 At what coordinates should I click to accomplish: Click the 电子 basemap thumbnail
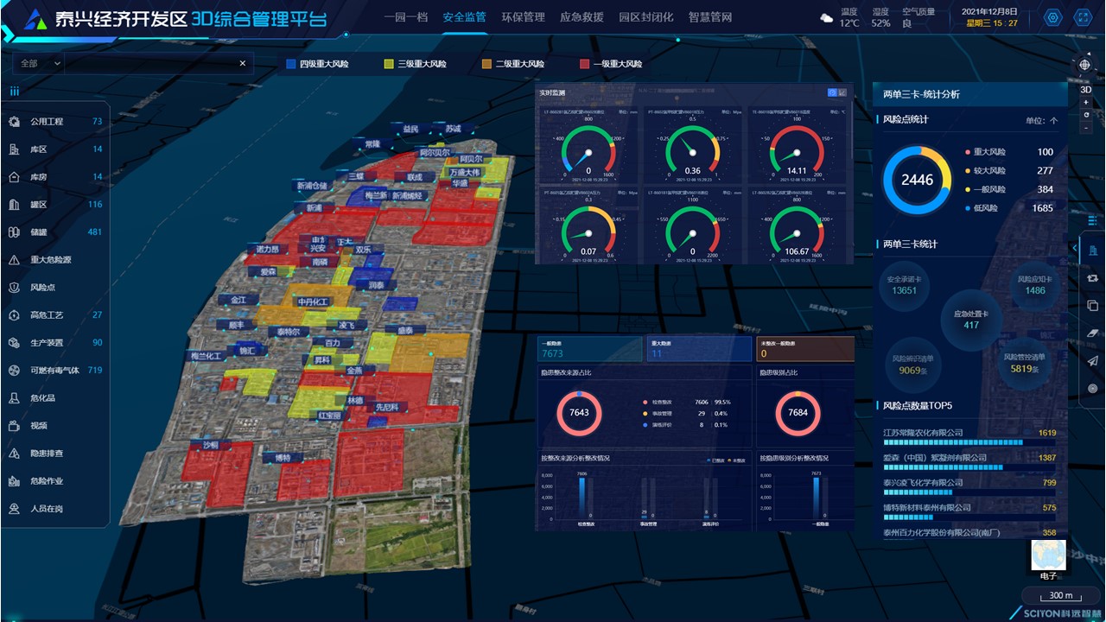[1049, 559]
